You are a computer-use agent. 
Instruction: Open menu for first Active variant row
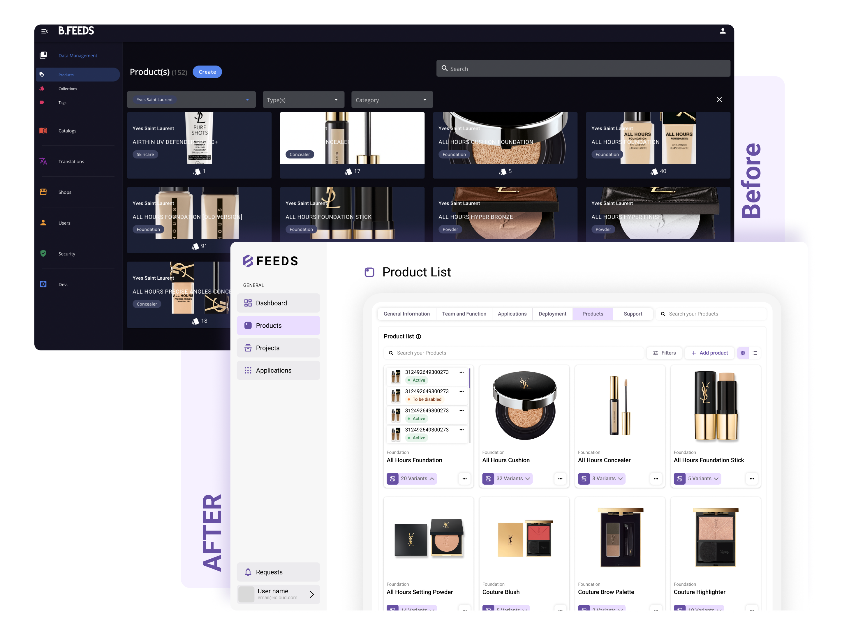tap(461, 373)
